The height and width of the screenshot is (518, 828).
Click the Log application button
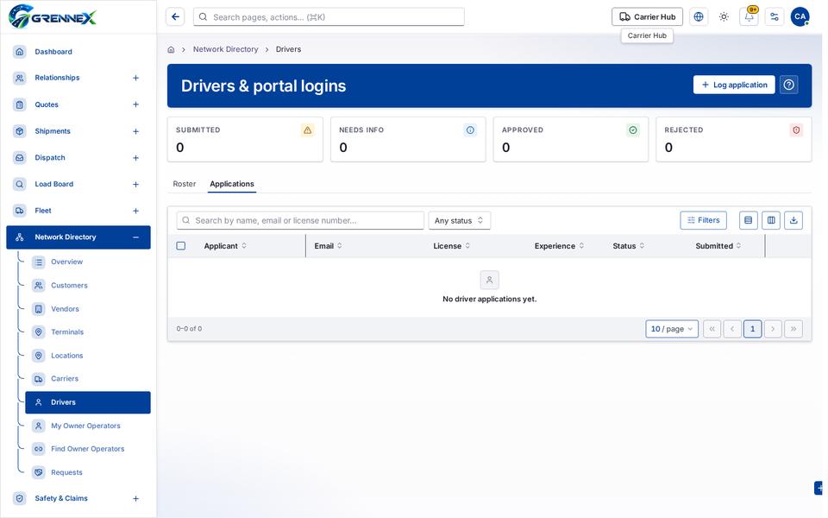[x=734, y=85]
